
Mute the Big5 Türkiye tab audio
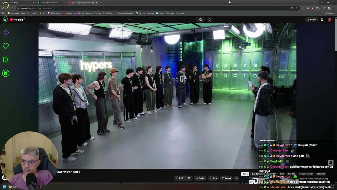[93, 3]
